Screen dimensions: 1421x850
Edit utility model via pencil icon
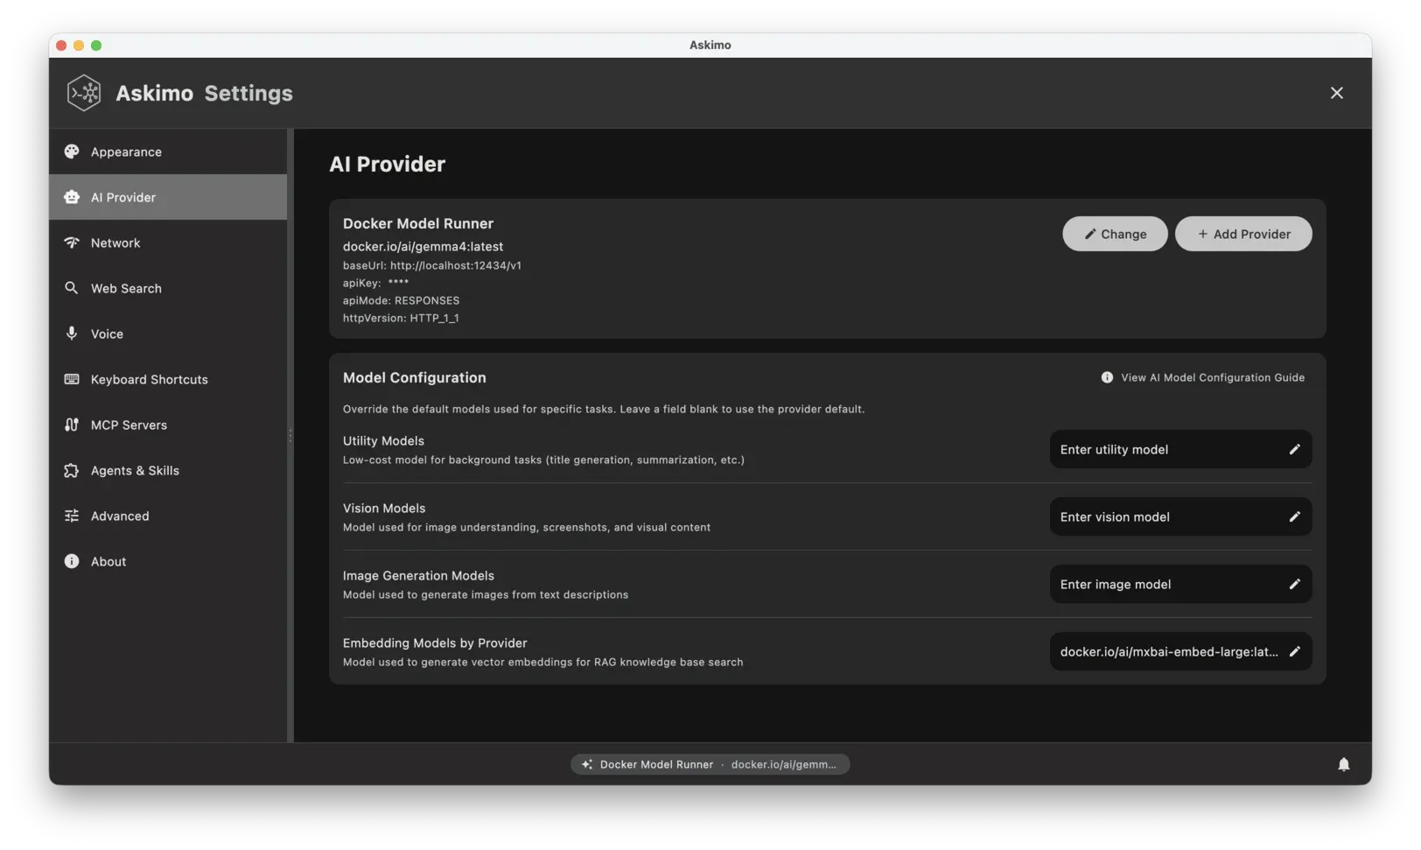[x=1294, y=449]
